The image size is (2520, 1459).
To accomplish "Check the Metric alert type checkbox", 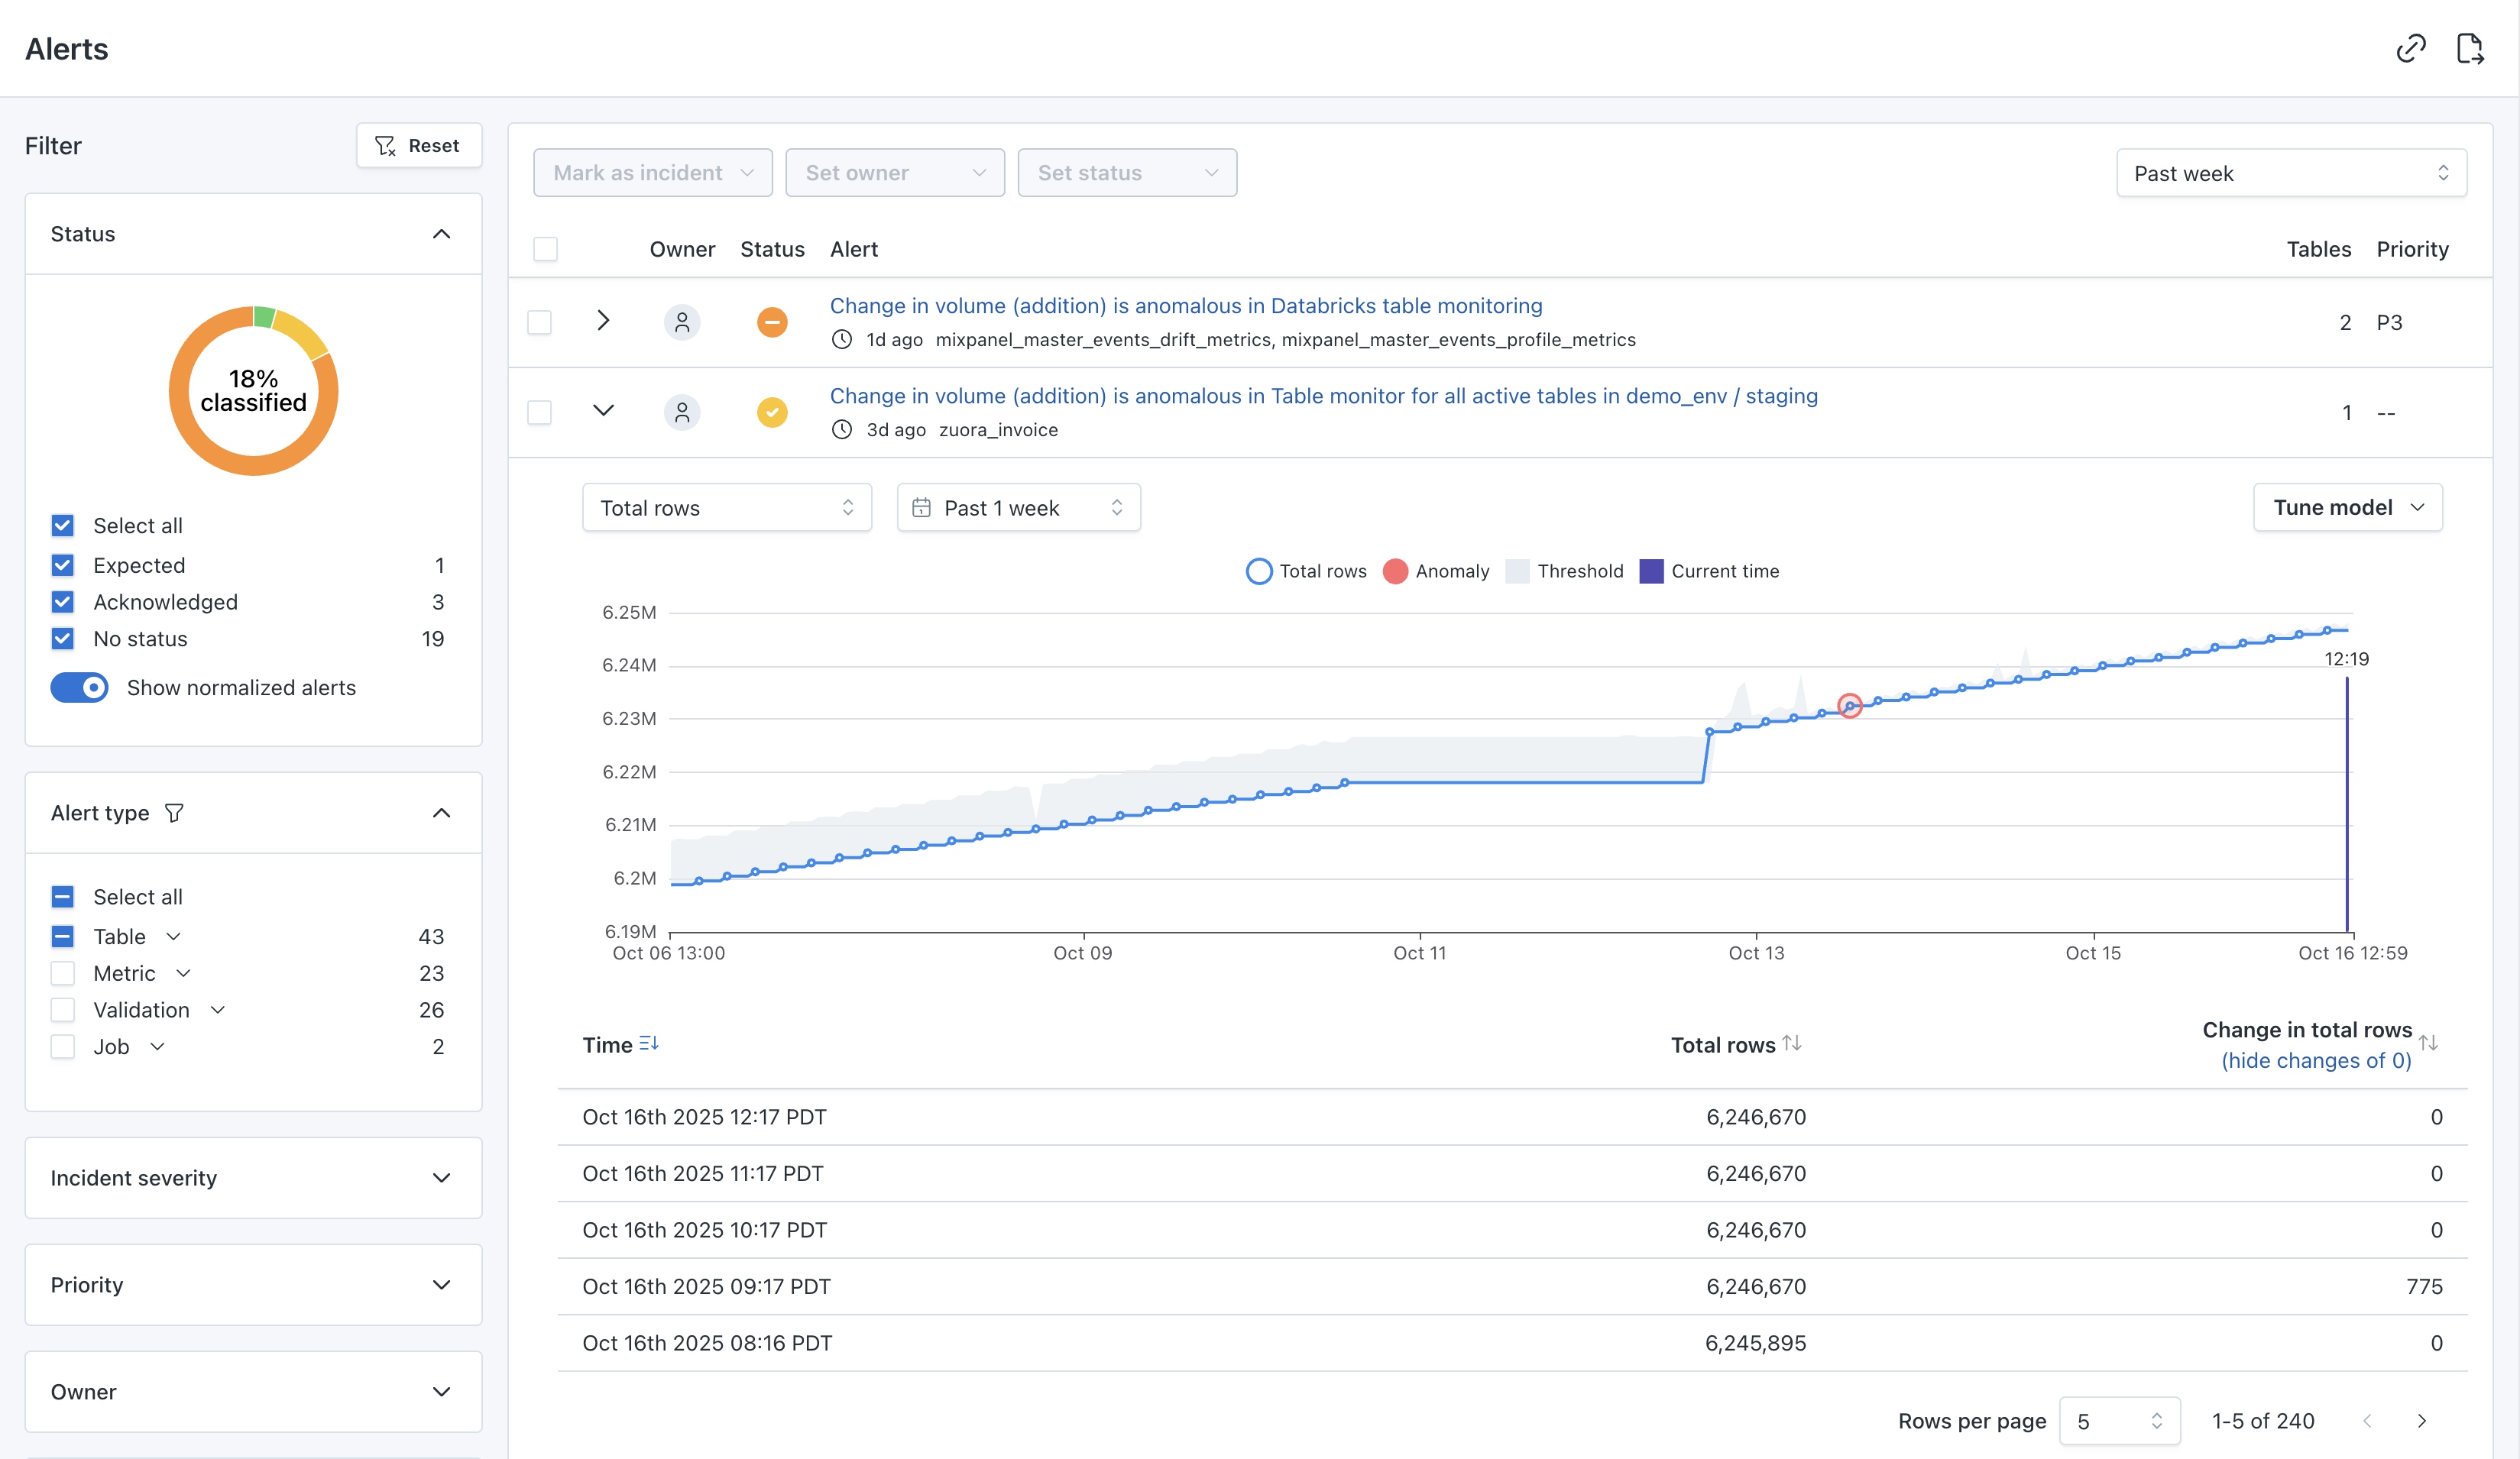I will pos(63,973).
